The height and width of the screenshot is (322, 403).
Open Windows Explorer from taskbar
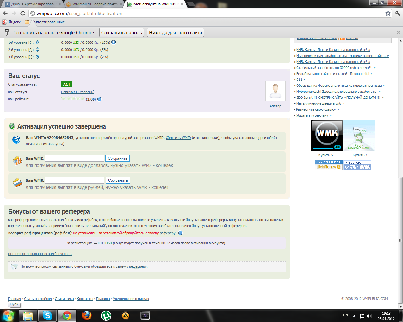coord(28,315)
